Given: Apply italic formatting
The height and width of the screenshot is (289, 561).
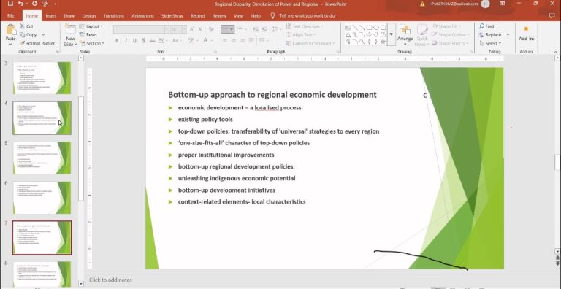Looking at the screenshot, I should coord(126,40).
